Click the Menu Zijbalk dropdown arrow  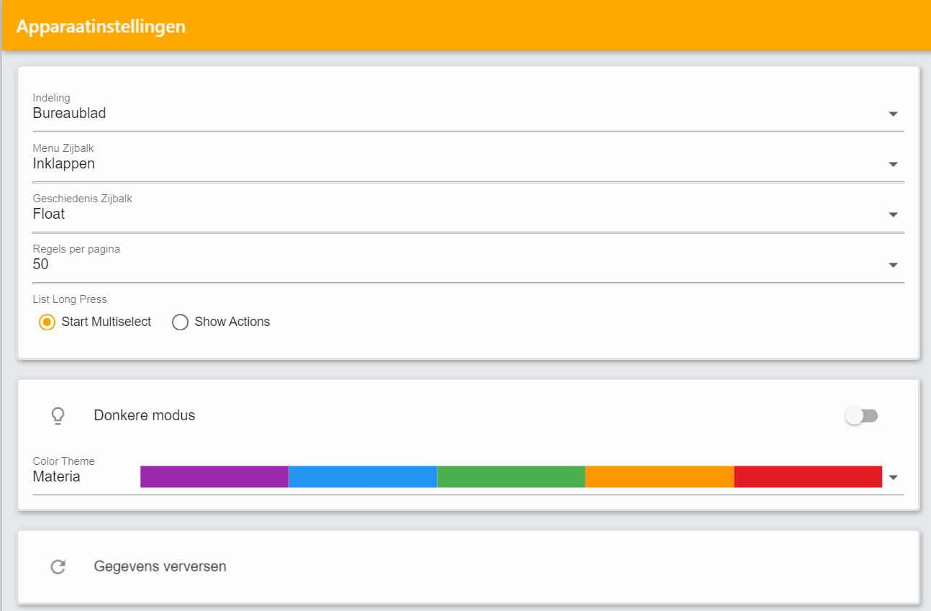coord(893,163)
